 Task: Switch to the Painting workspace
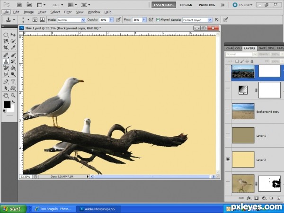point(207,5)
